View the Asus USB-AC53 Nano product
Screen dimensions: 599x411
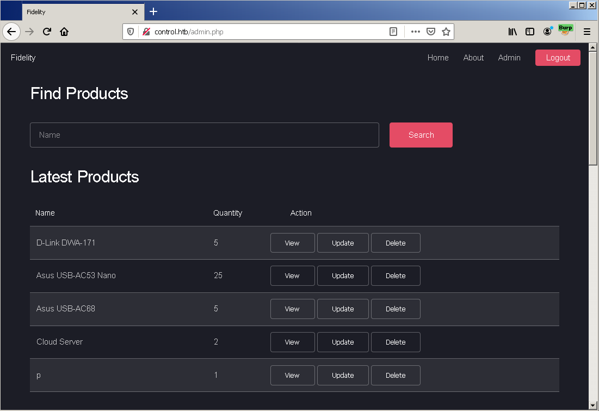point(292,275)
